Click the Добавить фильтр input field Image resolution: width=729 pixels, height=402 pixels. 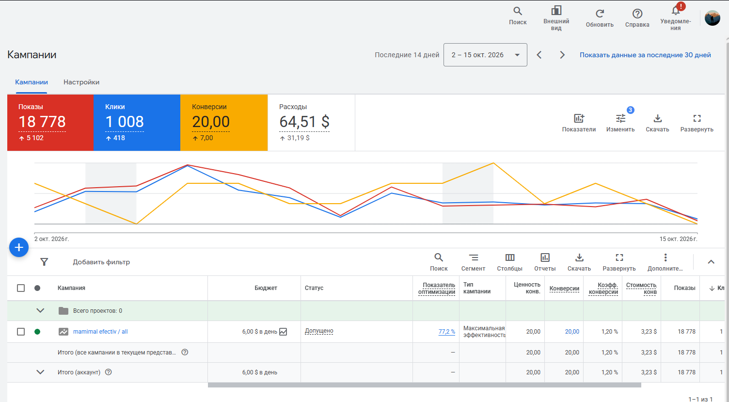(x=101, y=262)
